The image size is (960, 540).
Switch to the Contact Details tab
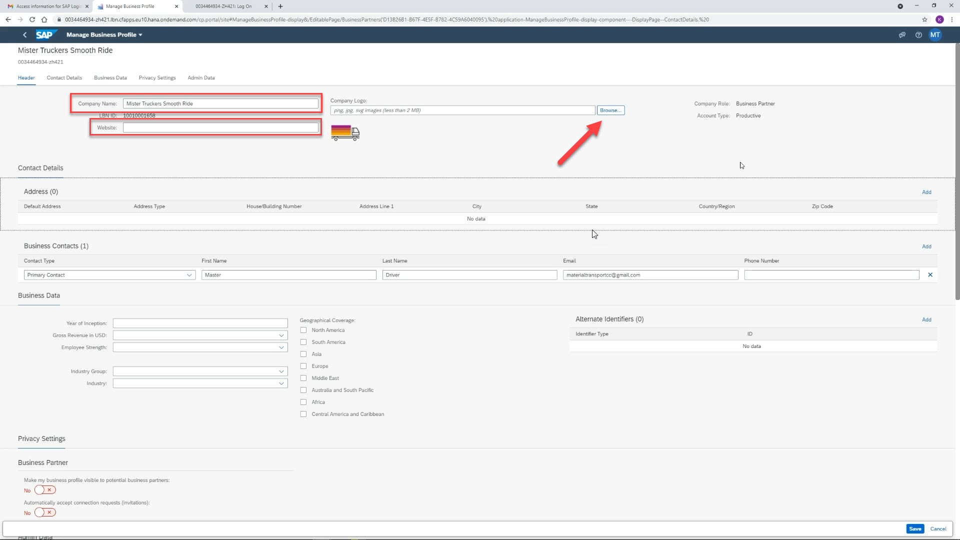pos(64,78)
